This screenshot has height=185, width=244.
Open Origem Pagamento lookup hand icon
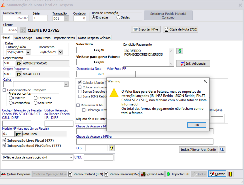[x=19, y=74]
